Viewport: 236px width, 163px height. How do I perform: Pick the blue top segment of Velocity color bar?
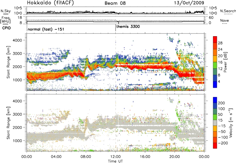tap(215, 100)
